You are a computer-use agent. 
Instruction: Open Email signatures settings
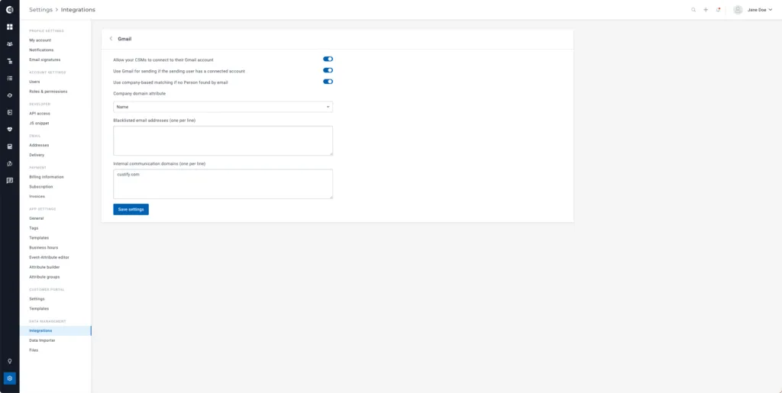[x=45, y=60]
